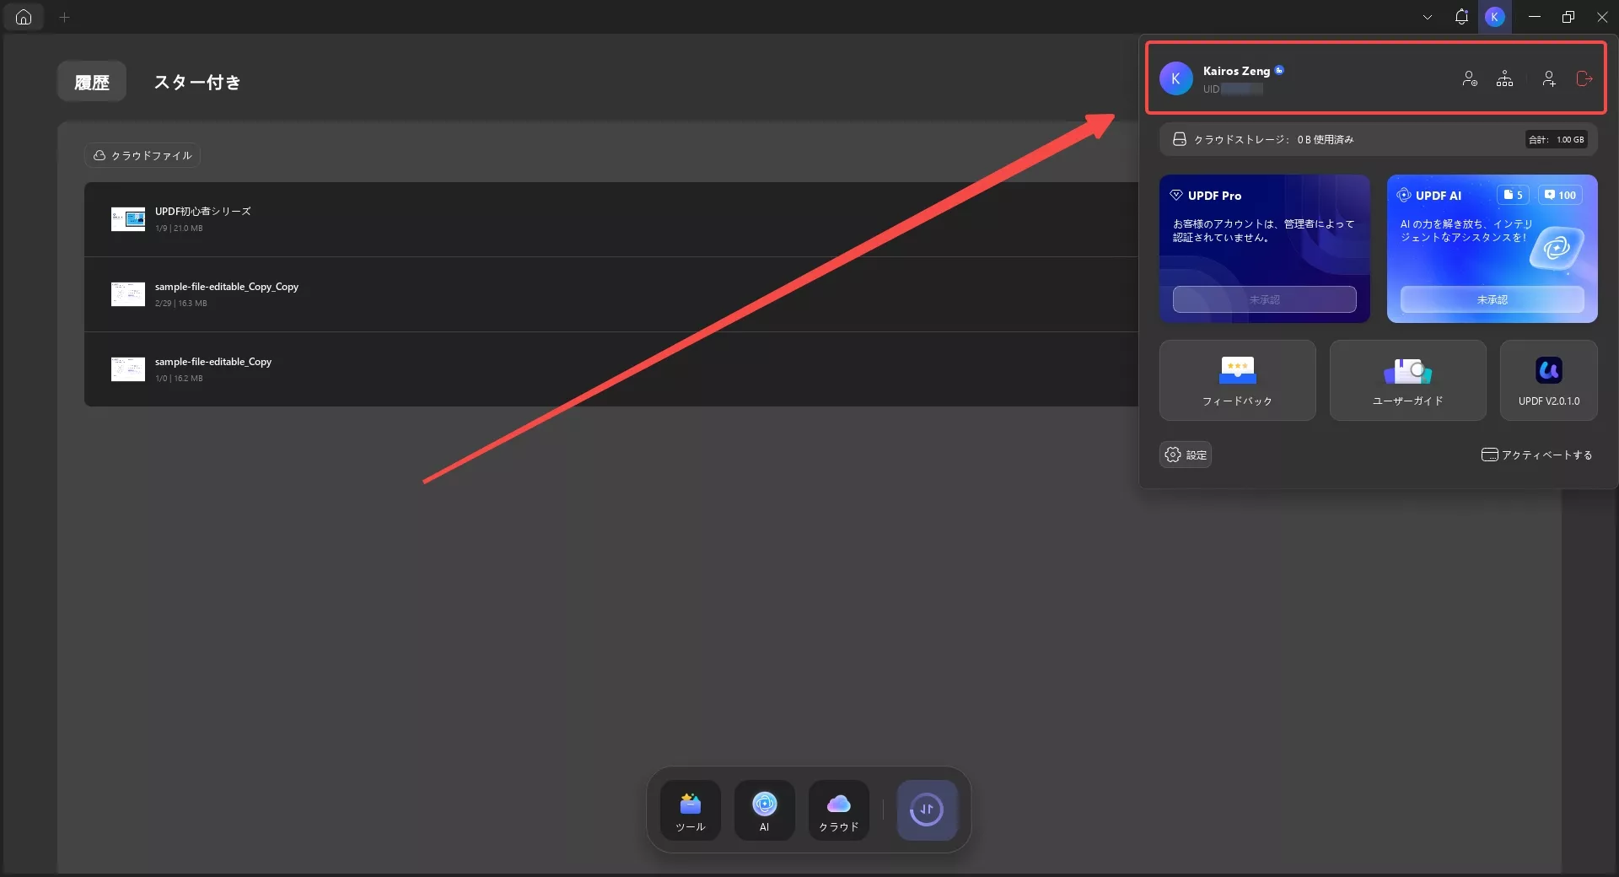The height and width of the screenshot is (877, 1619).
Task: Click the recent history dock icon
Action: pos(927,810)
